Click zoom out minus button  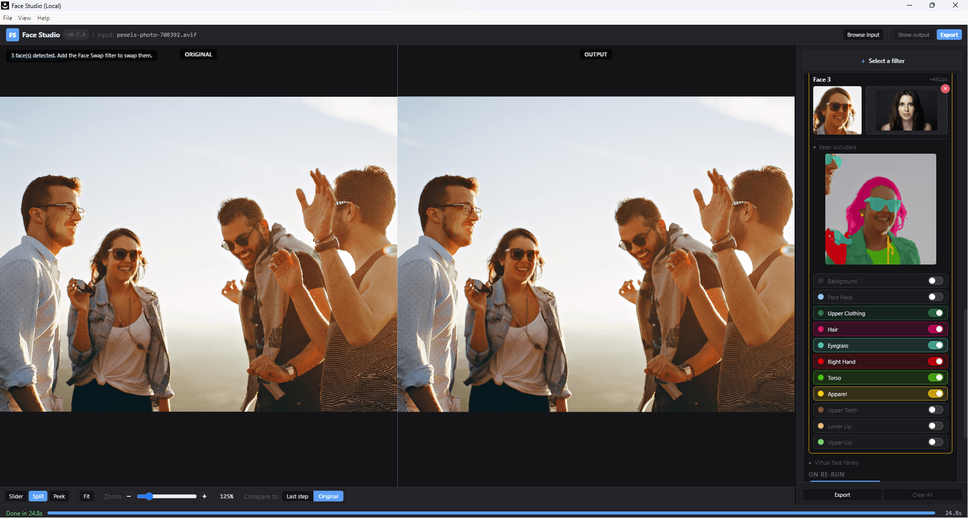[x=129, y=496]
